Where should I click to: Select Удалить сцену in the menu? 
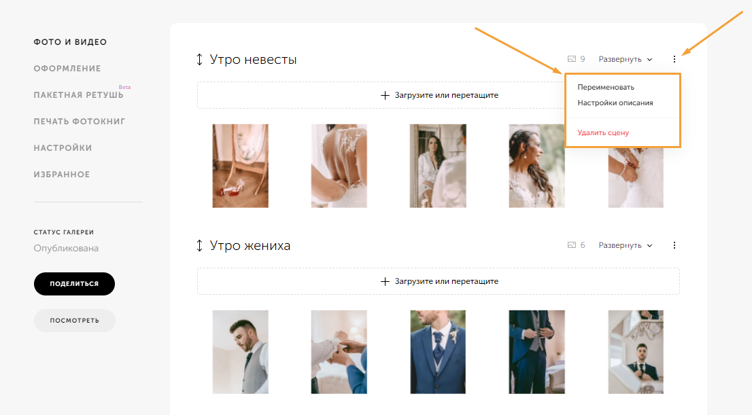602,132
